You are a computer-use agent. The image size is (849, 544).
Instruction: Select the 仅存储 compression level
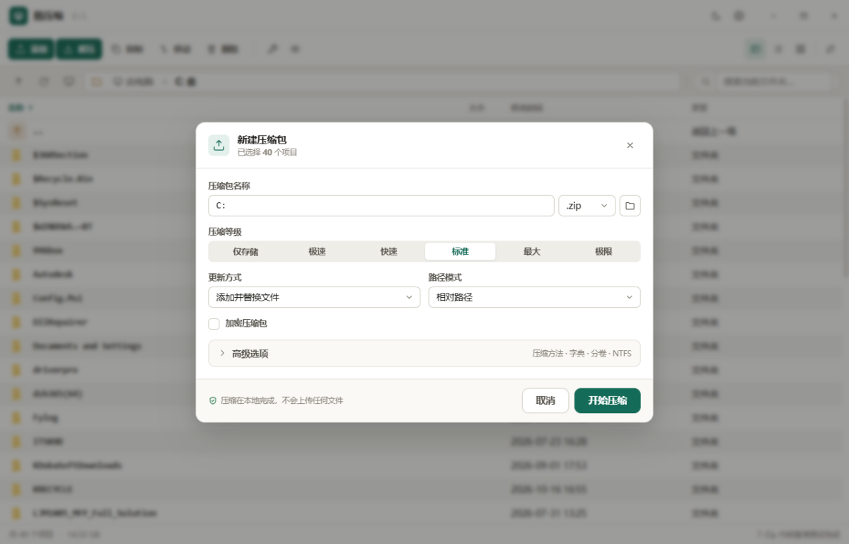(246, 252)
